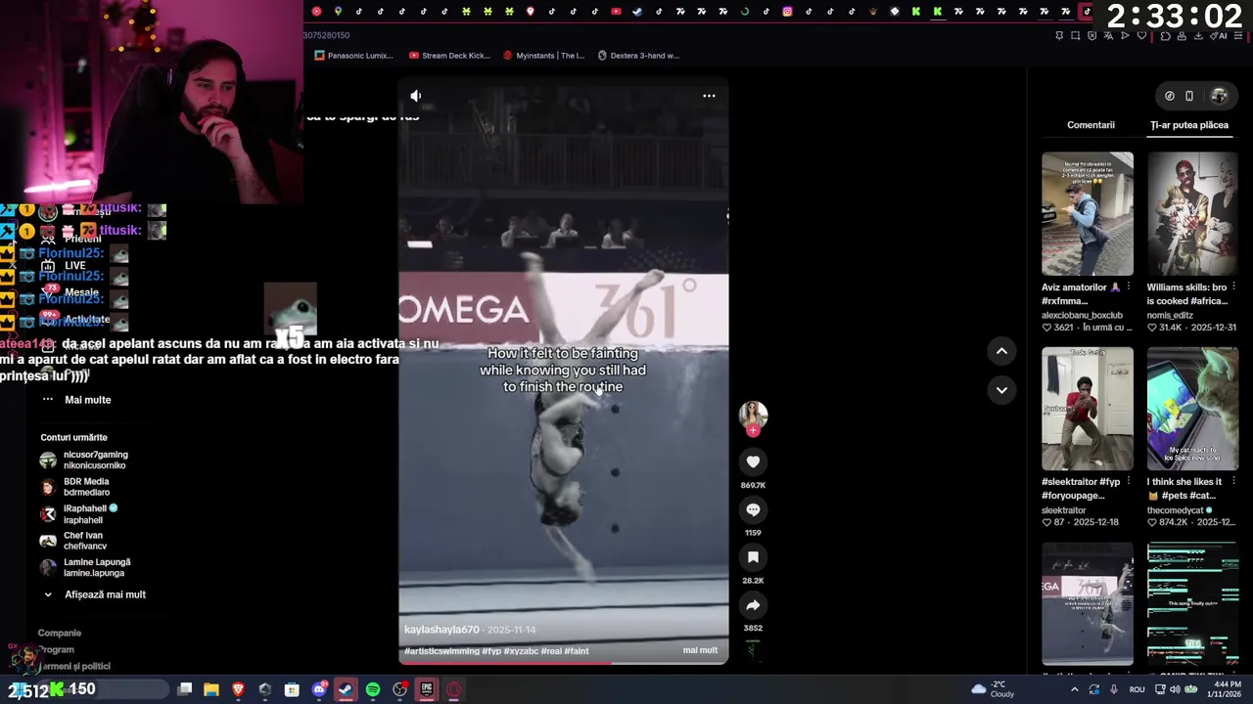Screen dimensions: 1253x704
Task: Open Epic Games Launcher from the taskbar
Action: click(x=427, y=689)
